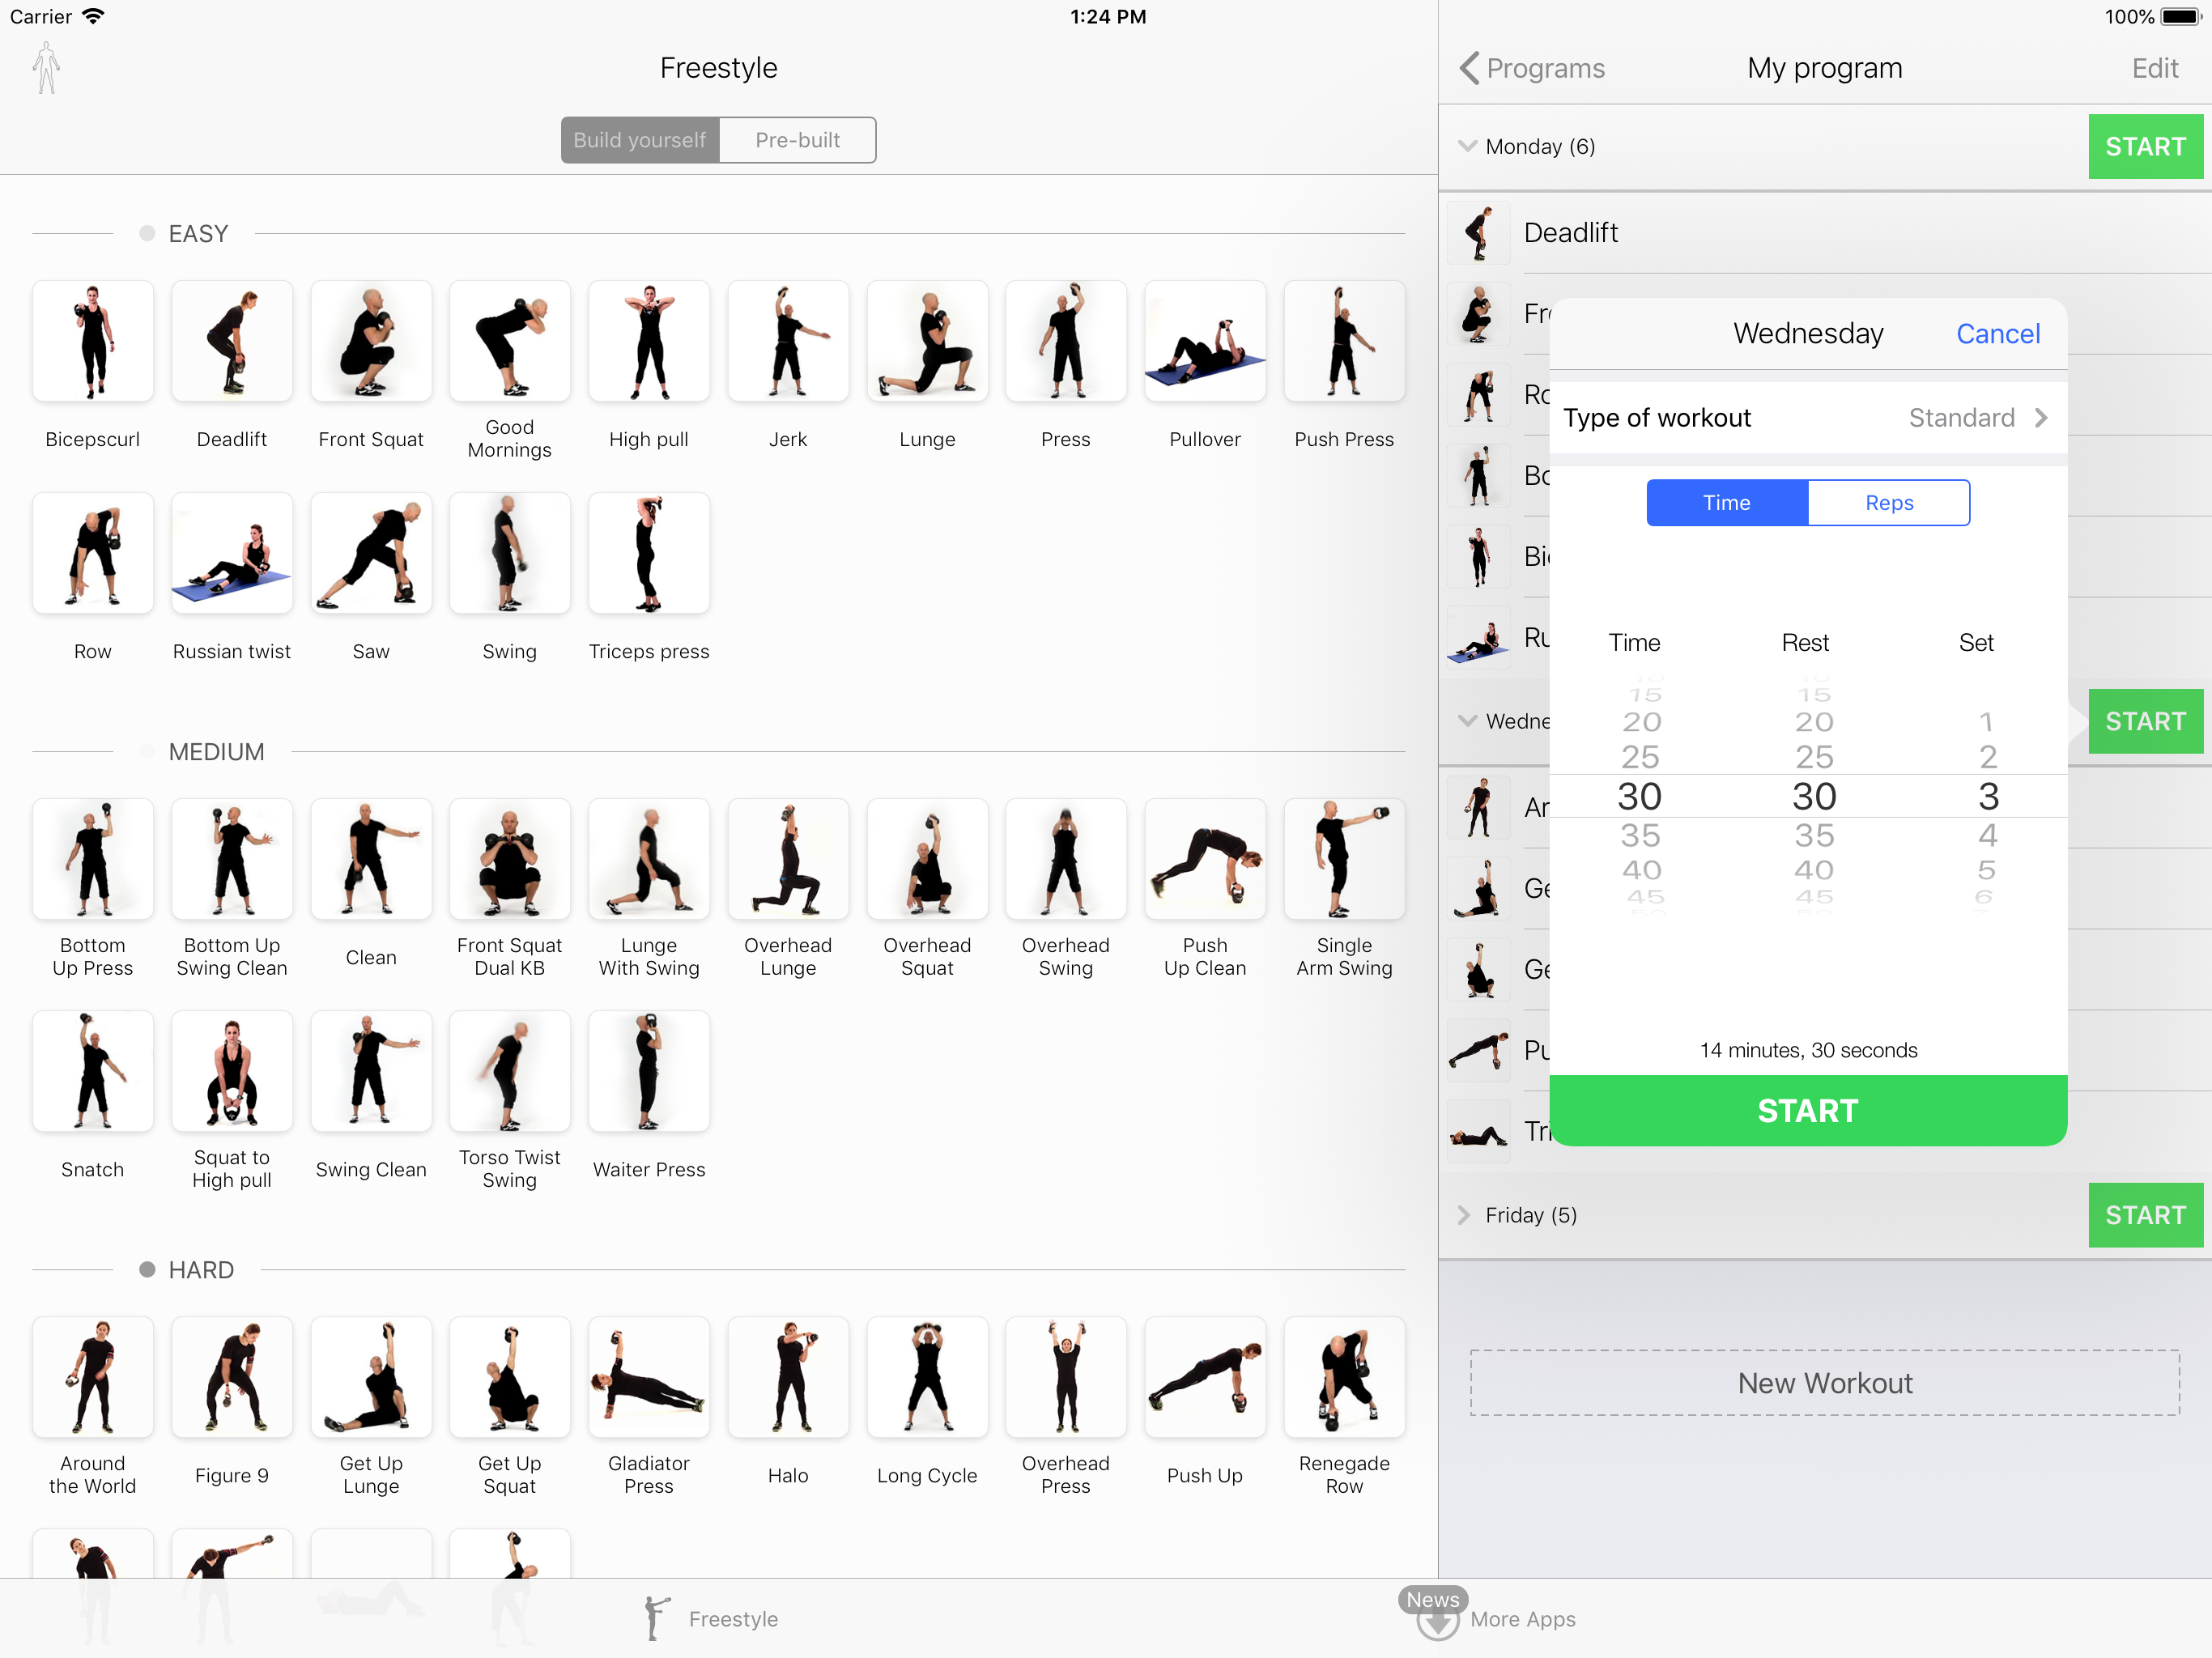Select the Time segment
2212x1658 pixels.
1726,503
